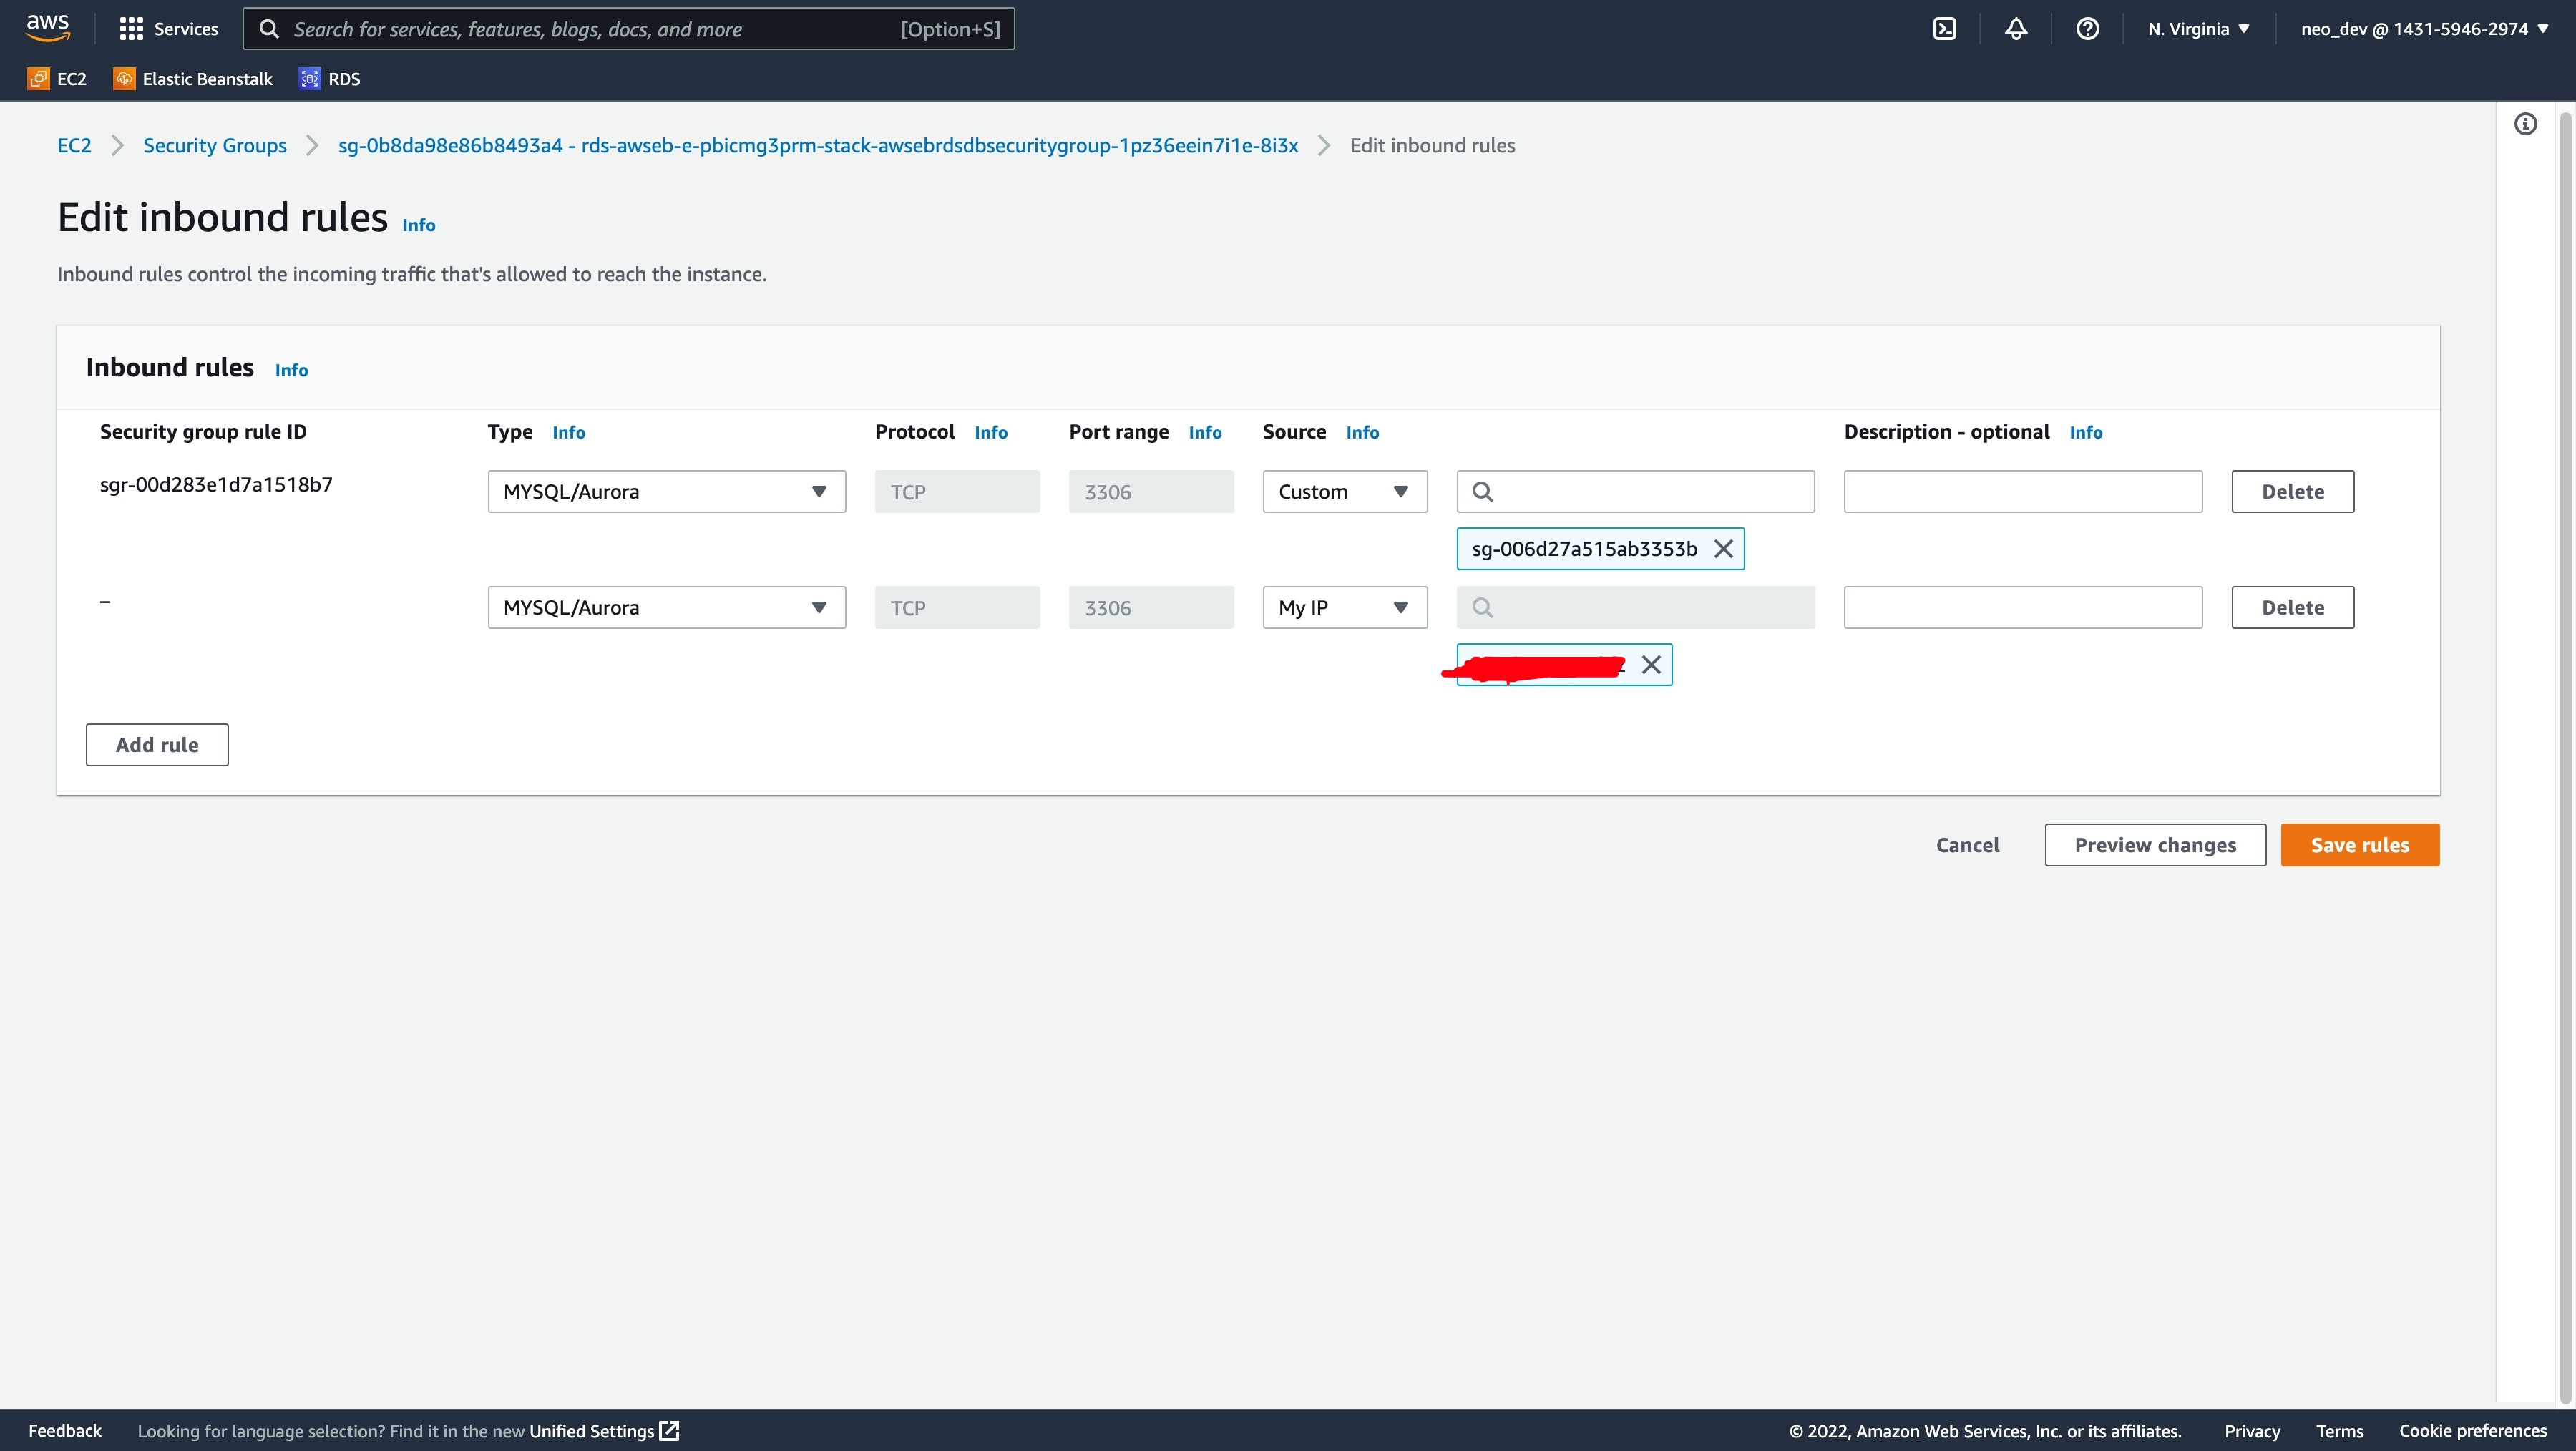Viewport: 2576px width, 1451px height.
Task: Open the notifications bell
Action: pyautogui.click(x=2016, y=29)
